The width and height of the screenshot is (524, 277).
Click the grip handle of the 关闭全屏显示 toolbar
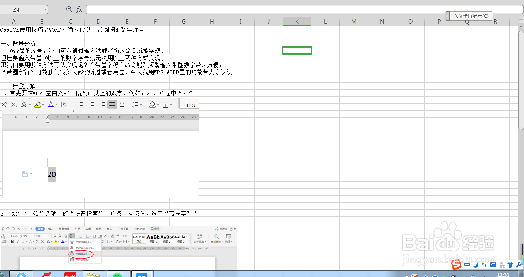coord(447,16)
